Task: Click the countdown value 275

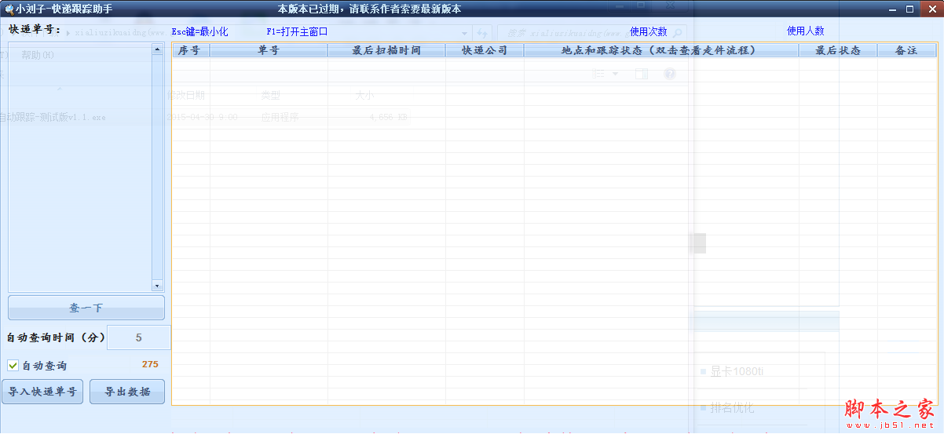Action: pos(150,364)
